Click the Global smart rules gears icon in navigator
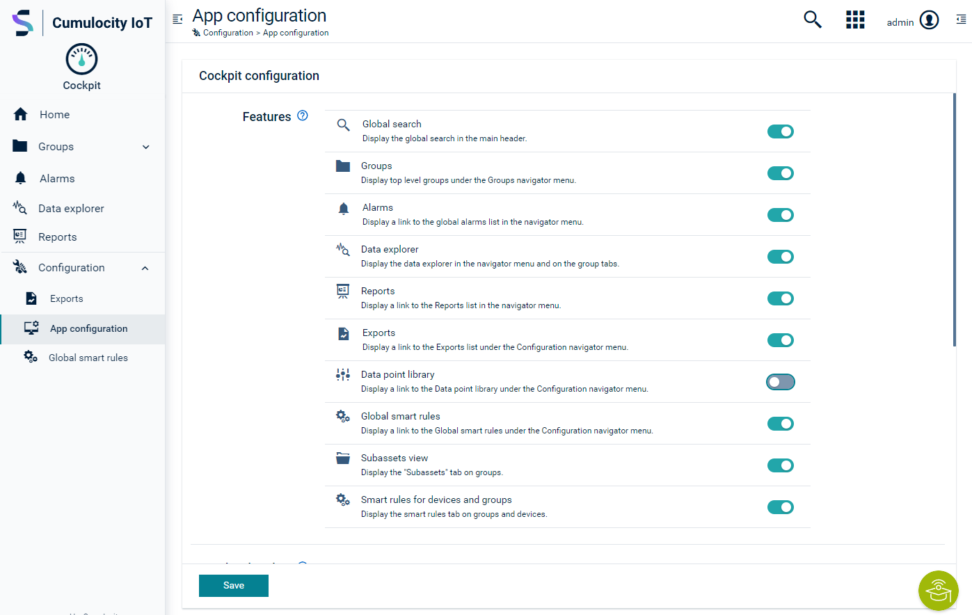The image size is (972, 615). (x=31, y=357)
